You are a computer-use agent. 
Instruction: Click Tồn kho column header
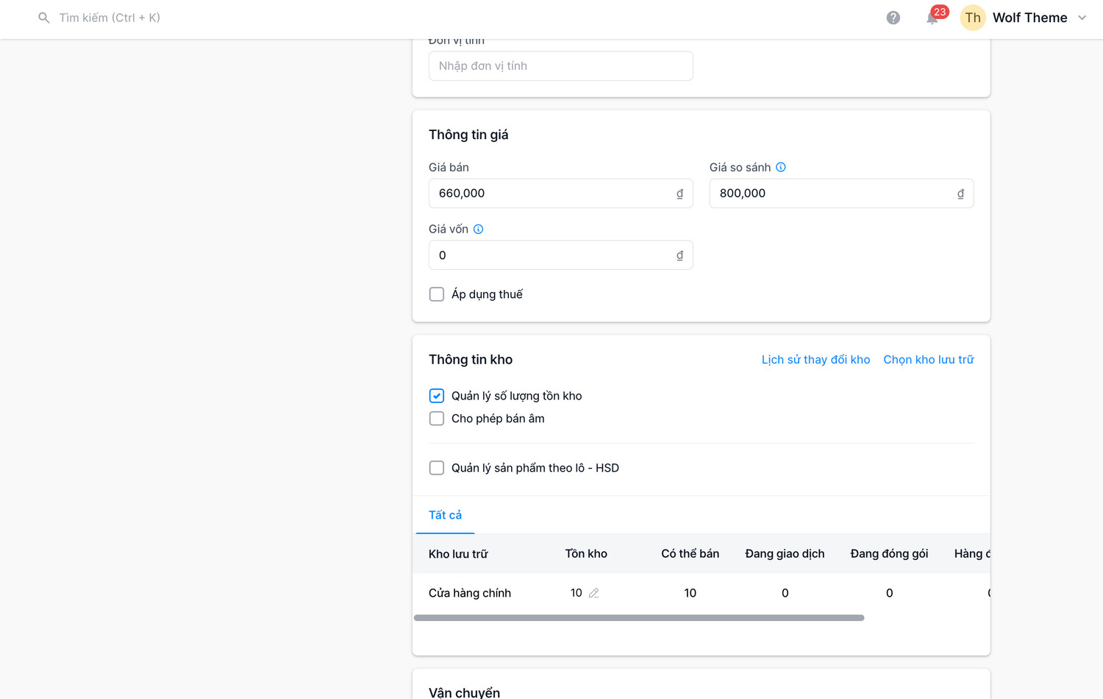tap(586, 554)
